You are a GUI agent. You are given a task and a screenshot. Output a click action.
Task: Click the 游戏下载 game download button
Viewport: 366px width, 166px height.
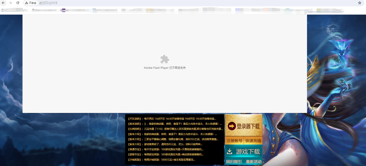(244, 151)
